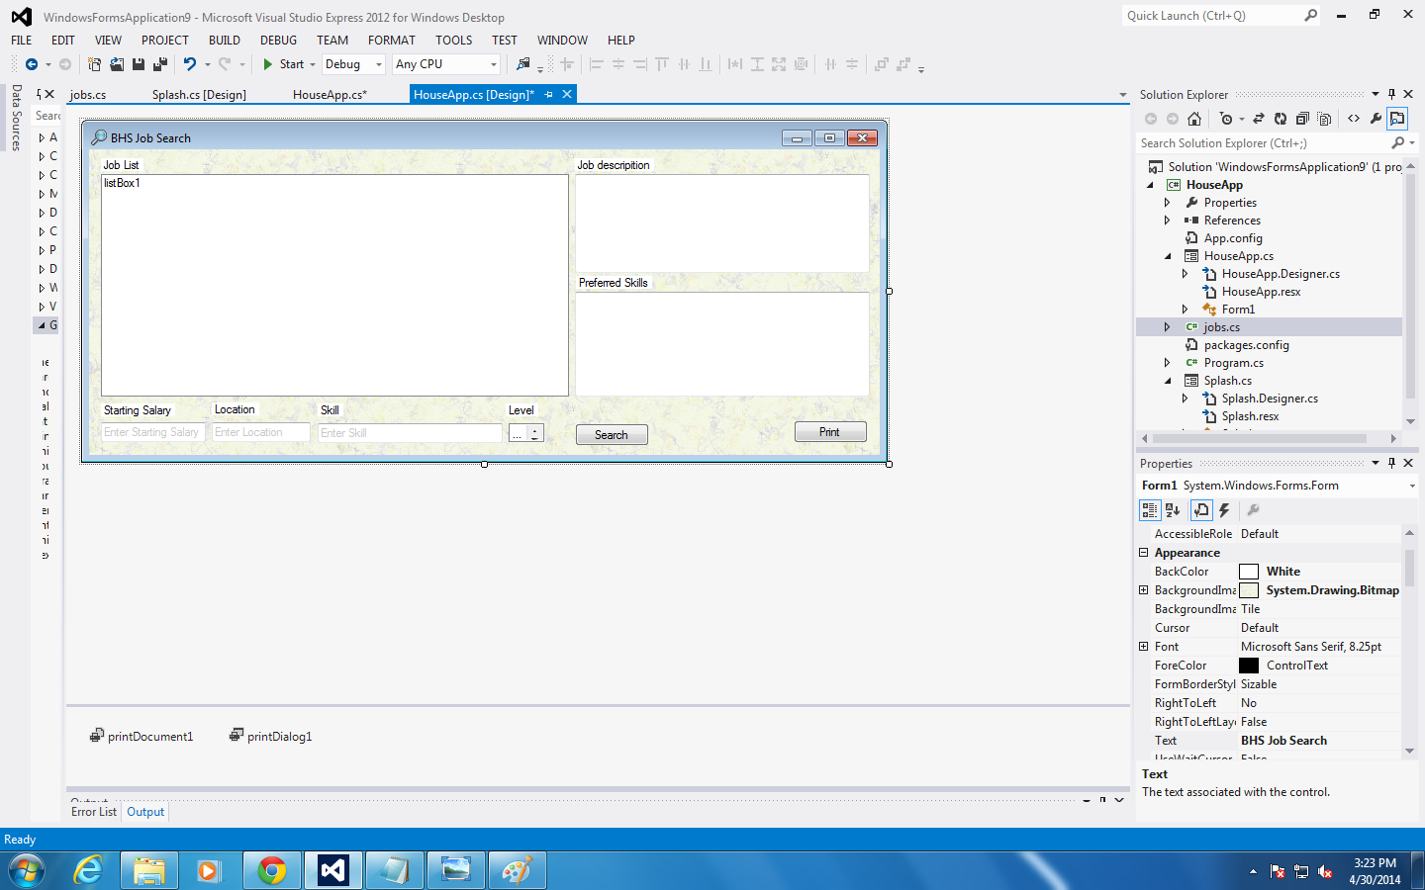Open the DEBUG menu
Screen dimensions: 1425x890
pos(278,41)
